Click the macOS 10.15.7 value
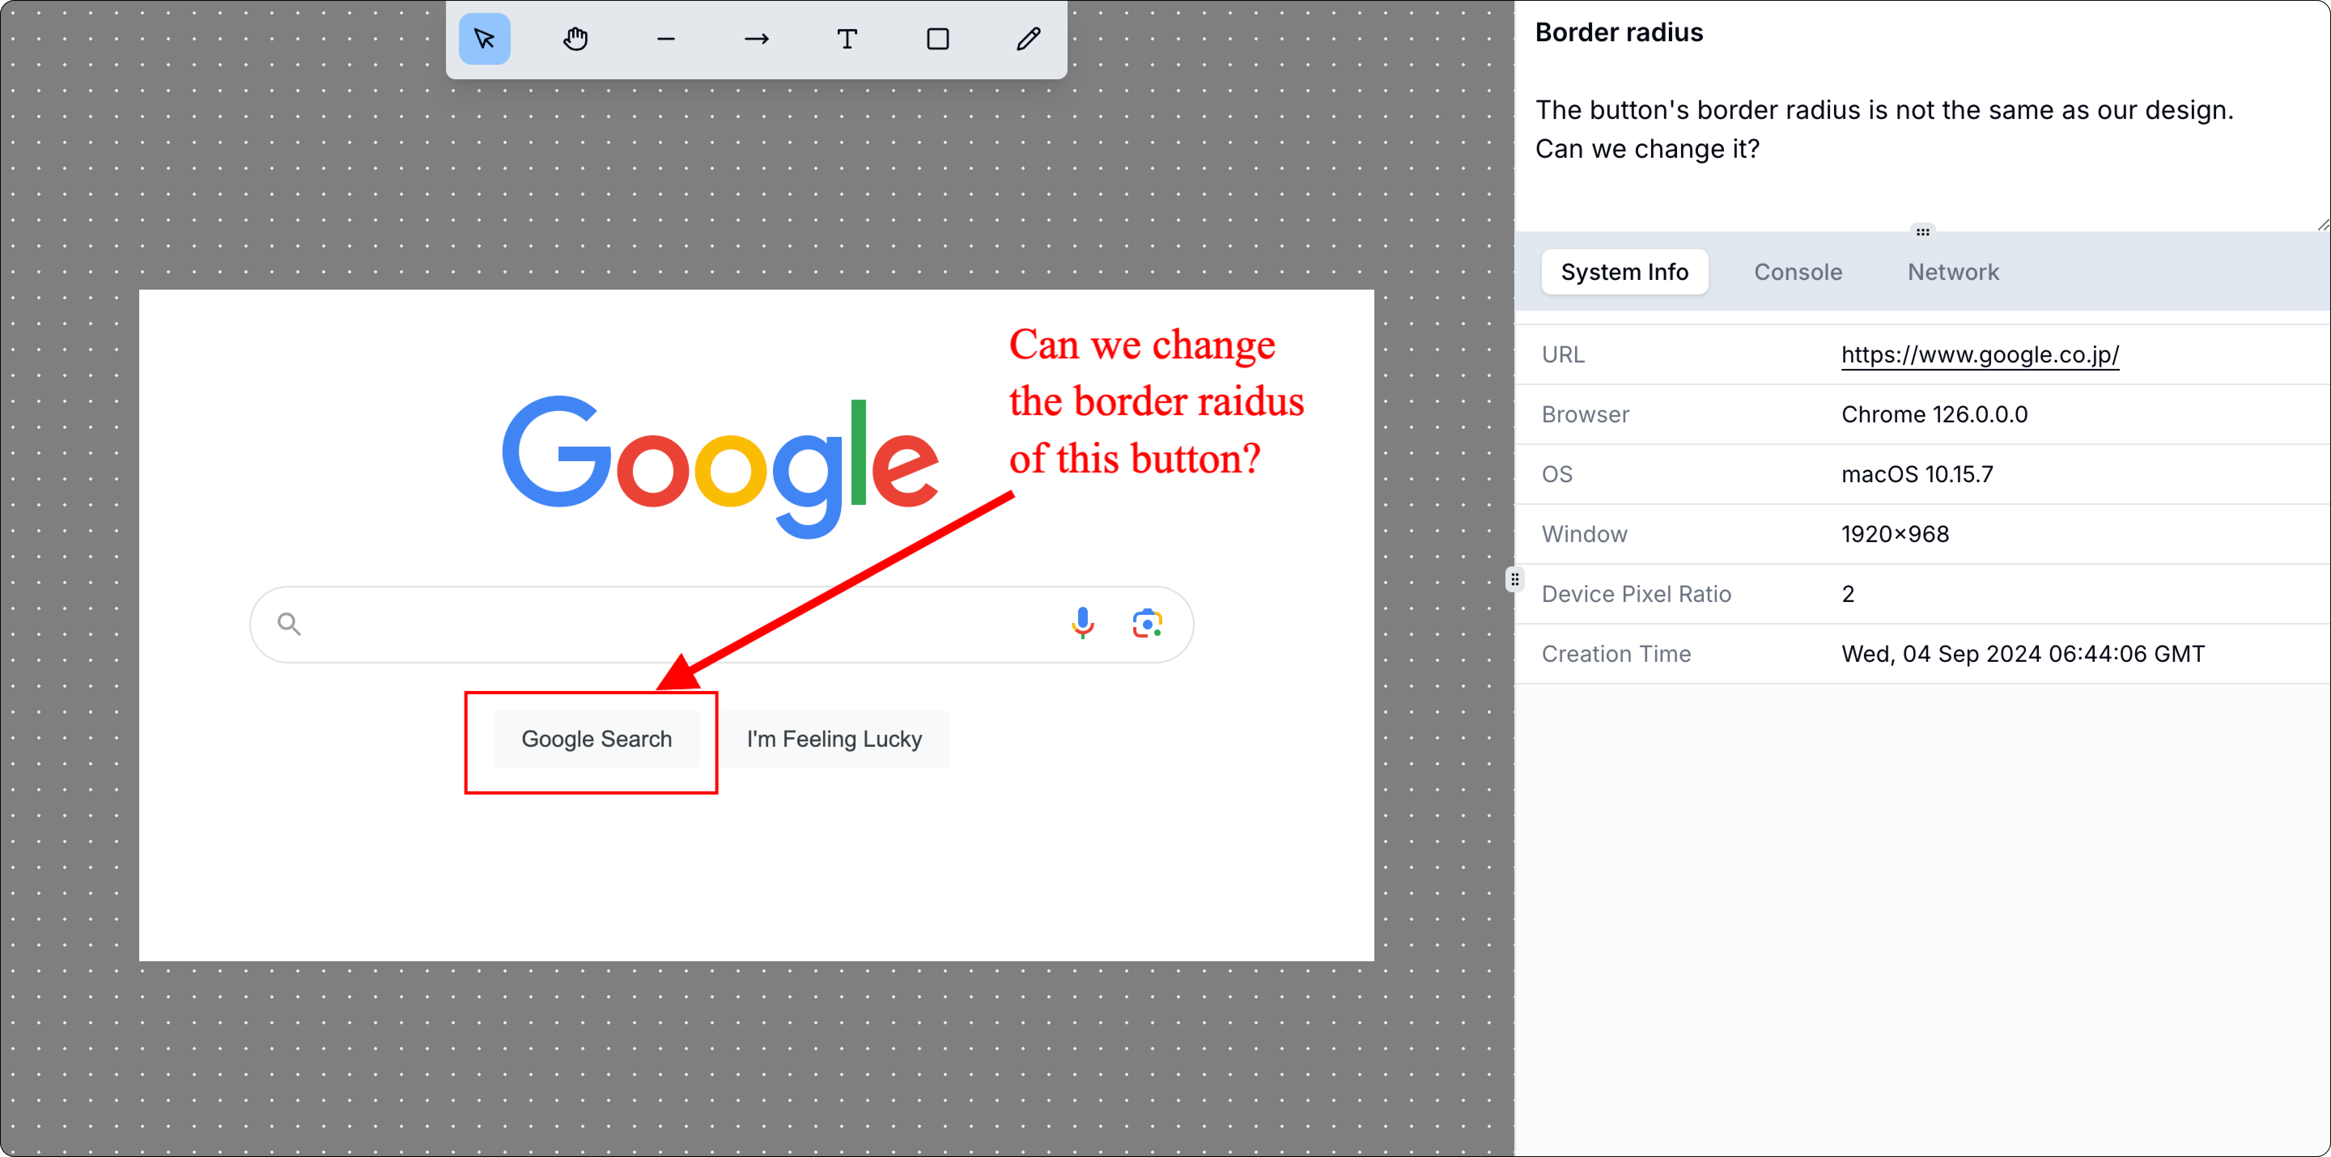2331x1157 pixels. coord(1917,474)
